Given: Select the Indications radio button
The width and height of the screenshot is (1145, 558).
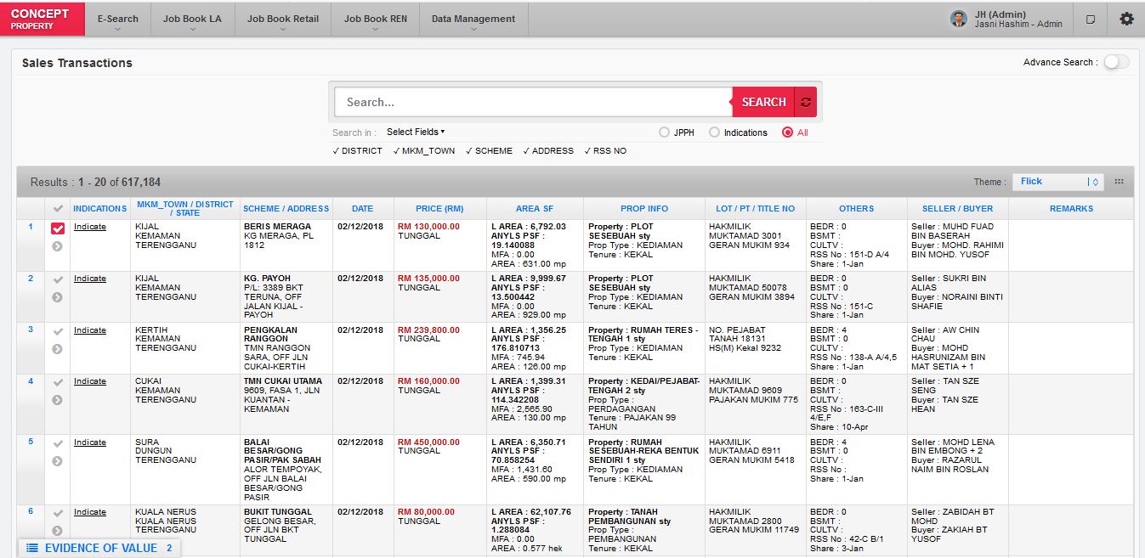Looking at the screenshot, I should 714,132.
